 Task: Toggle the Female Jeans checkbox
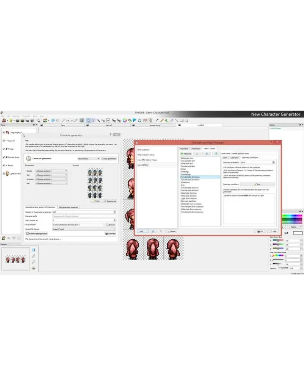pyautogui.click(x=4, y=157)
